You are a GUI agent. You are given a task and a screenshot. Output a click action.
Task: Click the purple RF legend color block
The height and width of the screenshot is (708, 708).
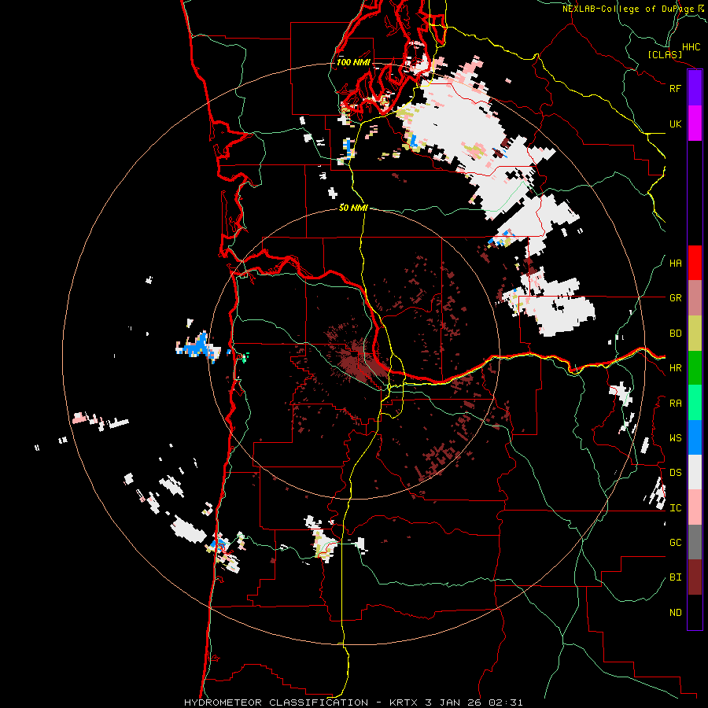[x=695, y=88]
